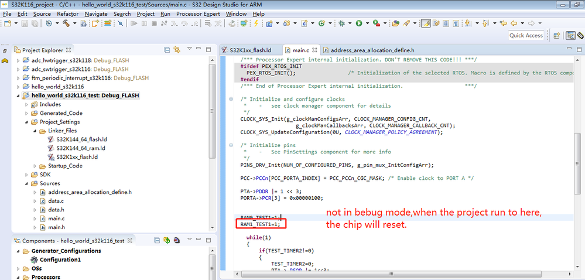Click the binary file 010 icon

(x=84, y=23)
